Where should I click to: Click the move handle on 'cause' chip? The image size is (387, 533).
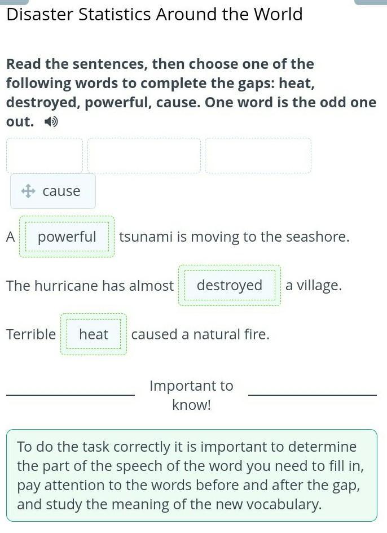pos(28,191)
